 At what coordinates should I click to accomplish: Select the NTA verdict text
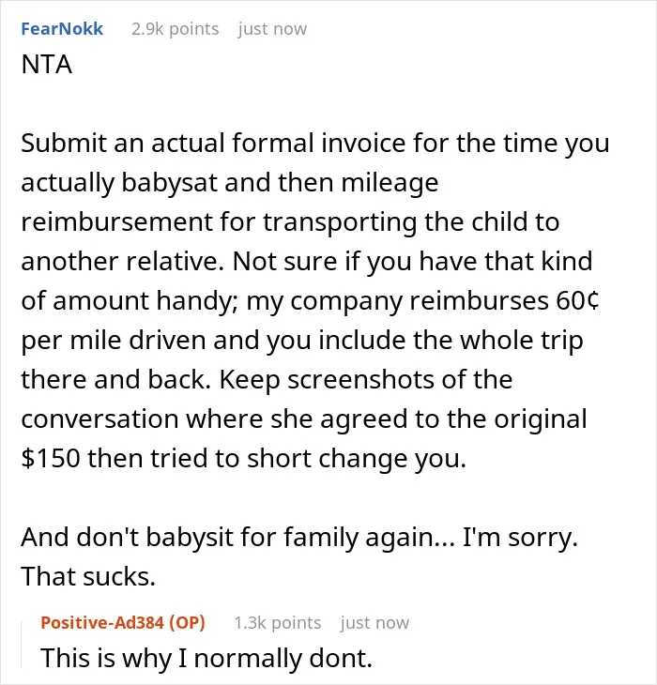click(47, 65)
